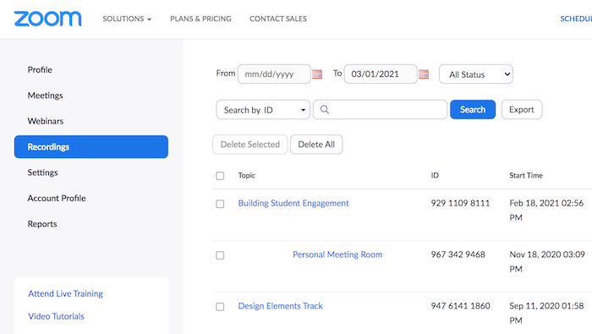Open Account Profile in sidebar
592x334 pixels.
(57, 198)
